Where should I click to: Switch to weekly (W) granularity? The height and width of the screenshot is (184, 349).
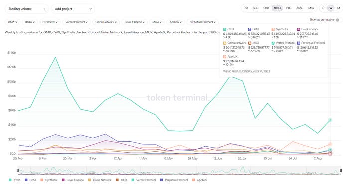tap(331, 8)
